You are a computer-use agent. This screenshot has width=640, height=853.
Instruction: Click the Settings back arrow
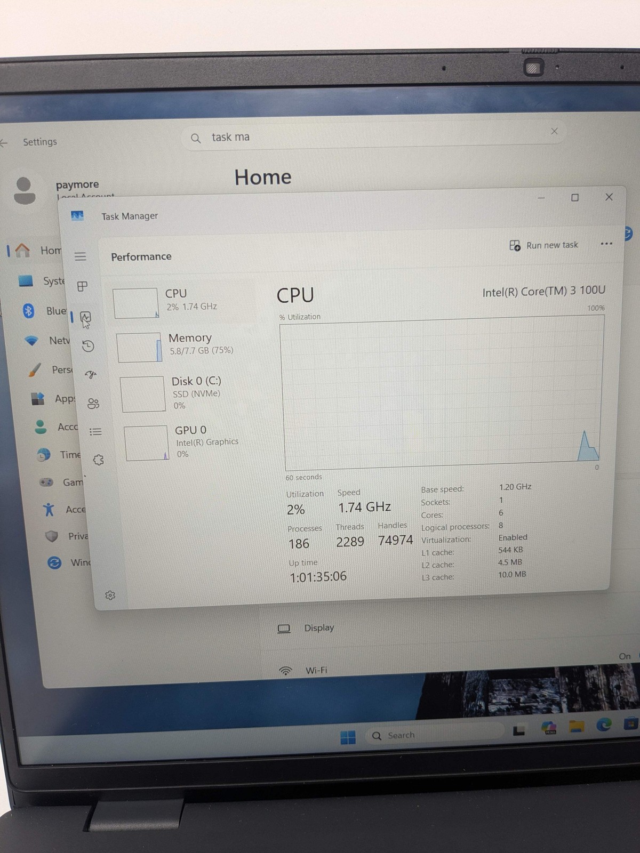click(x=4, y=143)
